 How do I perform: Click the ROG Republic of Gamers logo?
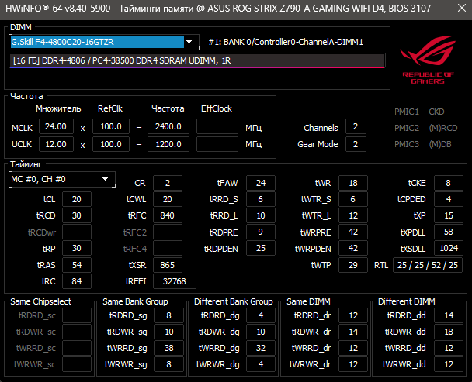point(428,60)
